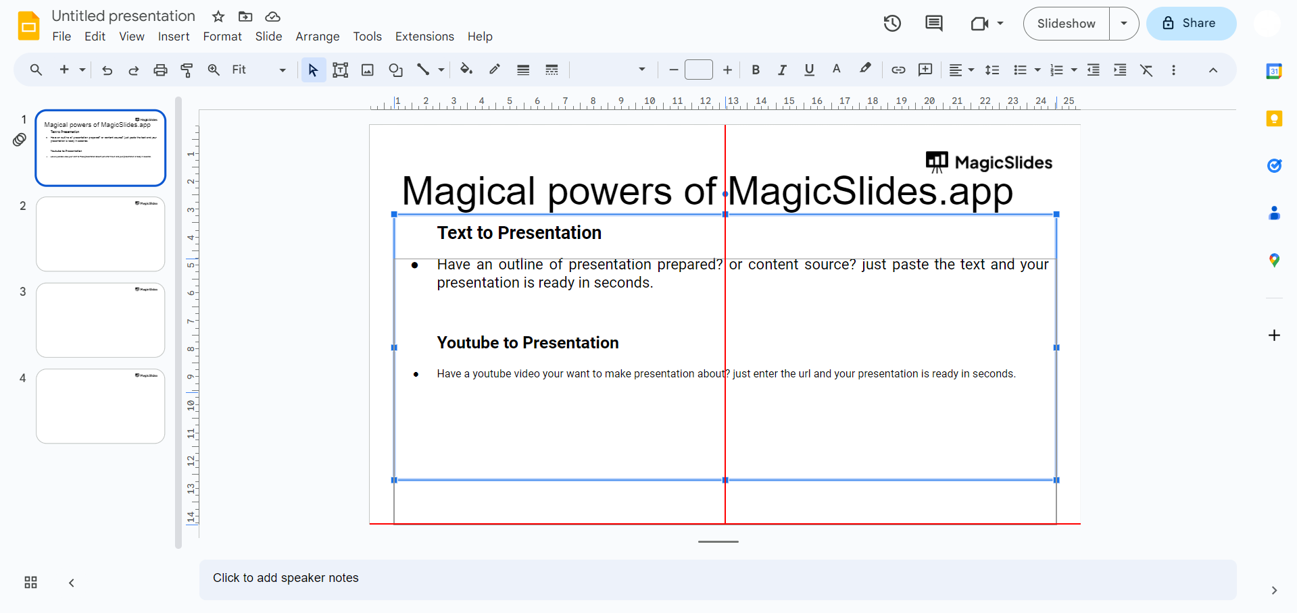Open the fill color paint bucket
Screen dimensions: 1297x613
tap(466, 70)
